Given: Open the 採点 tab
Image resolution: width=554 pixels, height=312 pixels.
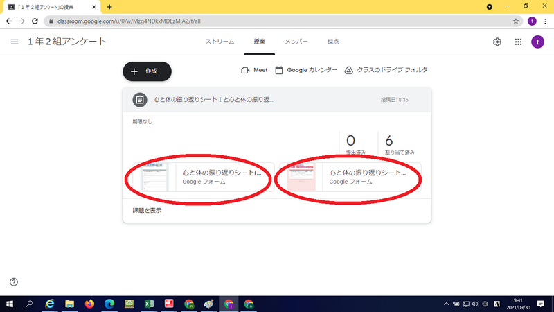Looking at the screenshot, I should click(333, 42).
